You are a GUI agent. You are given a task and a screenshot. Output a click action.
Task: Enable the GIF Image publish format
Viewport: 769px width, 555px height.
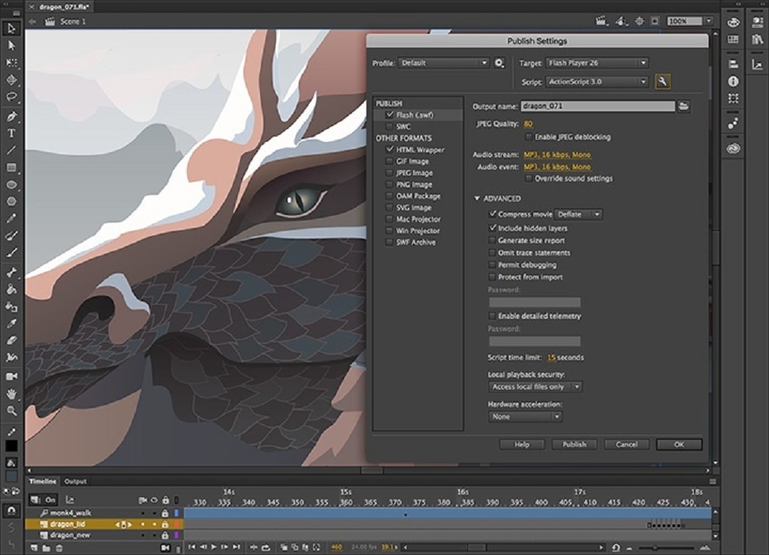pos(388,161)
